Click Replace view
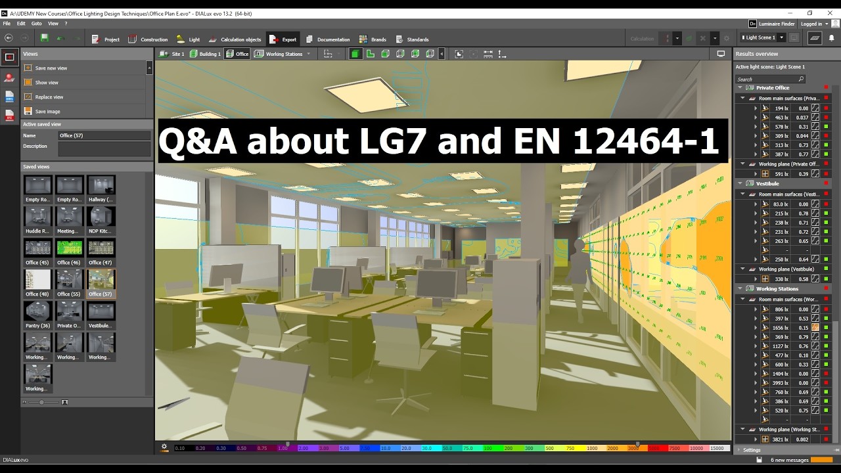Image resolution: width=841 pixels, height=473 pixels. coord(83,97)
